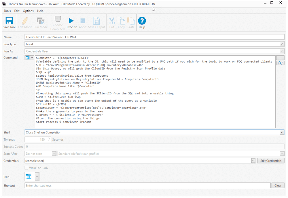The width and height of the screenshot is (288, 198).
Task: Execute the tool with play icon
Action: (x=71, y=21)
